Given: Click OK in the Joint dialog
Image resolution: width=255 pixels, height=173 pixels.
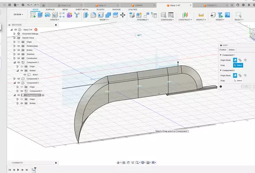Looking at the screenshot, I should point(246,87).
